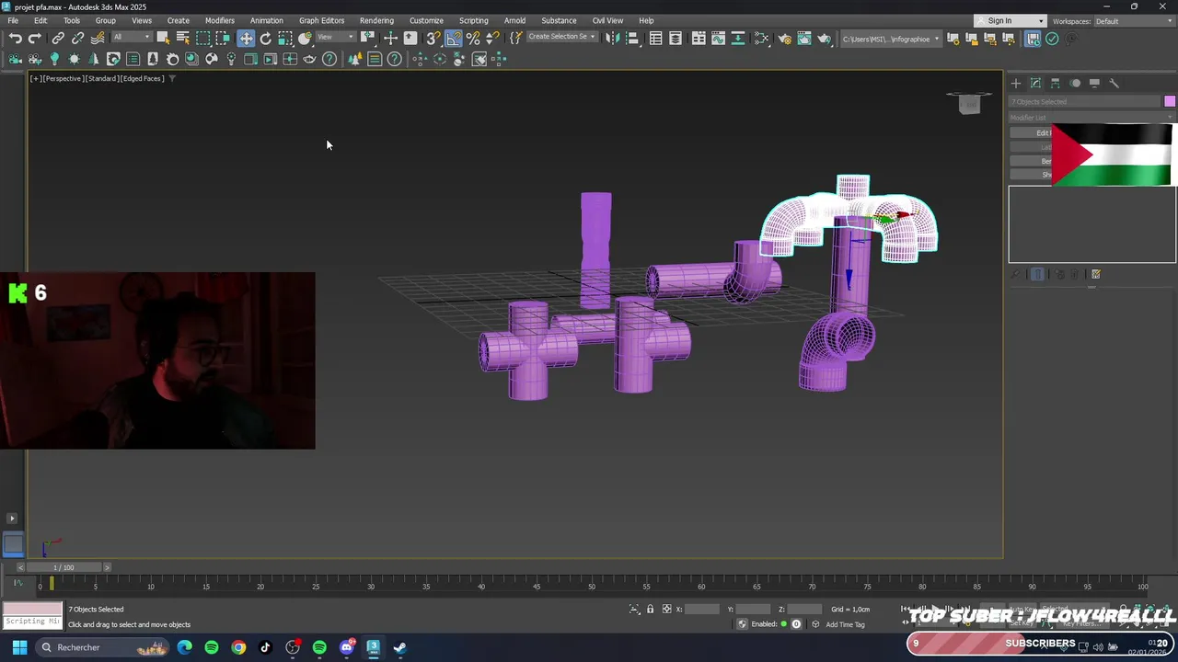The width and height of the screenshot is (1178, 662).
Task: Toggle the Spinner Snap button
Action: [492, 39]
